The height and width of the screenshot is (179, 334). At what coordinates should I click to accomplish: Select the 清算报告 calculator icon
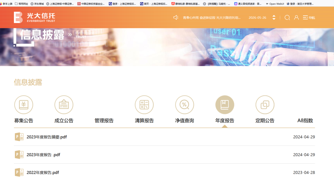coord(144,105)
